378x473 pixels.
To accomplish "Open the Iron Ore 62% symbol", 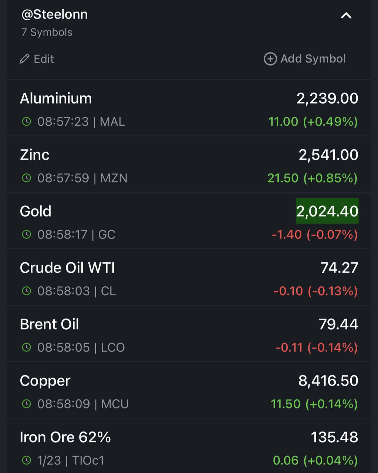I will click(x=189, y=446).
